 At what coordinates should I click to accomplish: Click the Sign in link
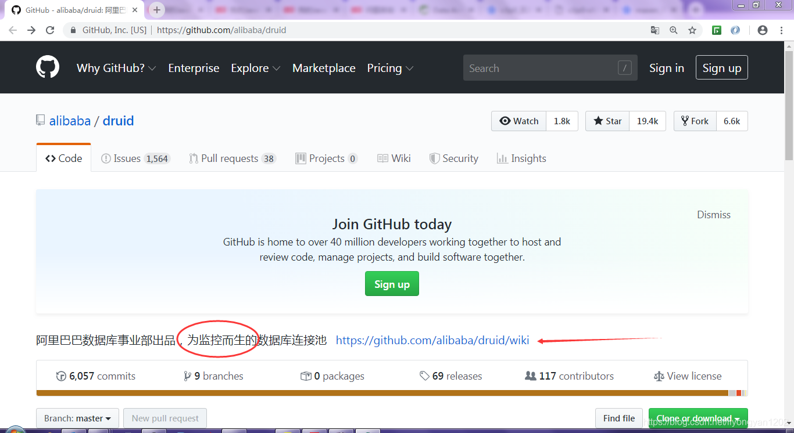[667, 68]
